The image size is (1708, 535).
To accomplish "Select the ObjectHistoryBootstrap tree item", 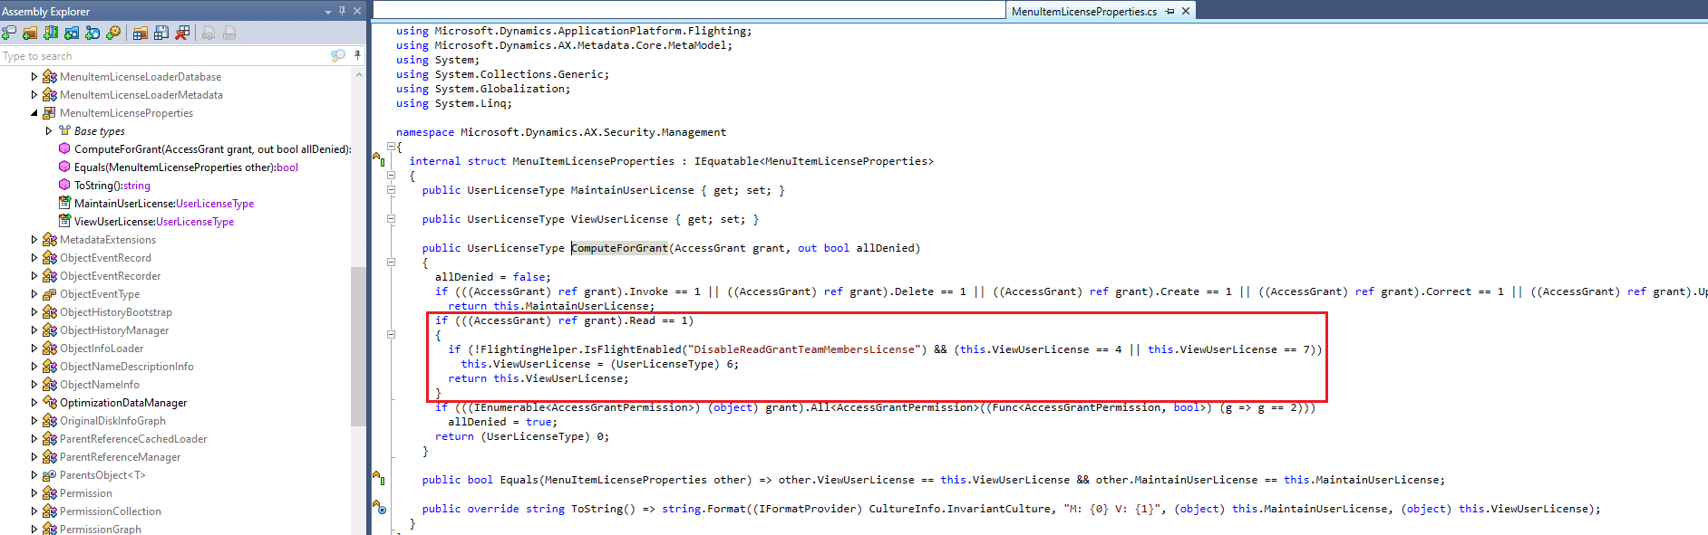I will [x=116, y=312].
